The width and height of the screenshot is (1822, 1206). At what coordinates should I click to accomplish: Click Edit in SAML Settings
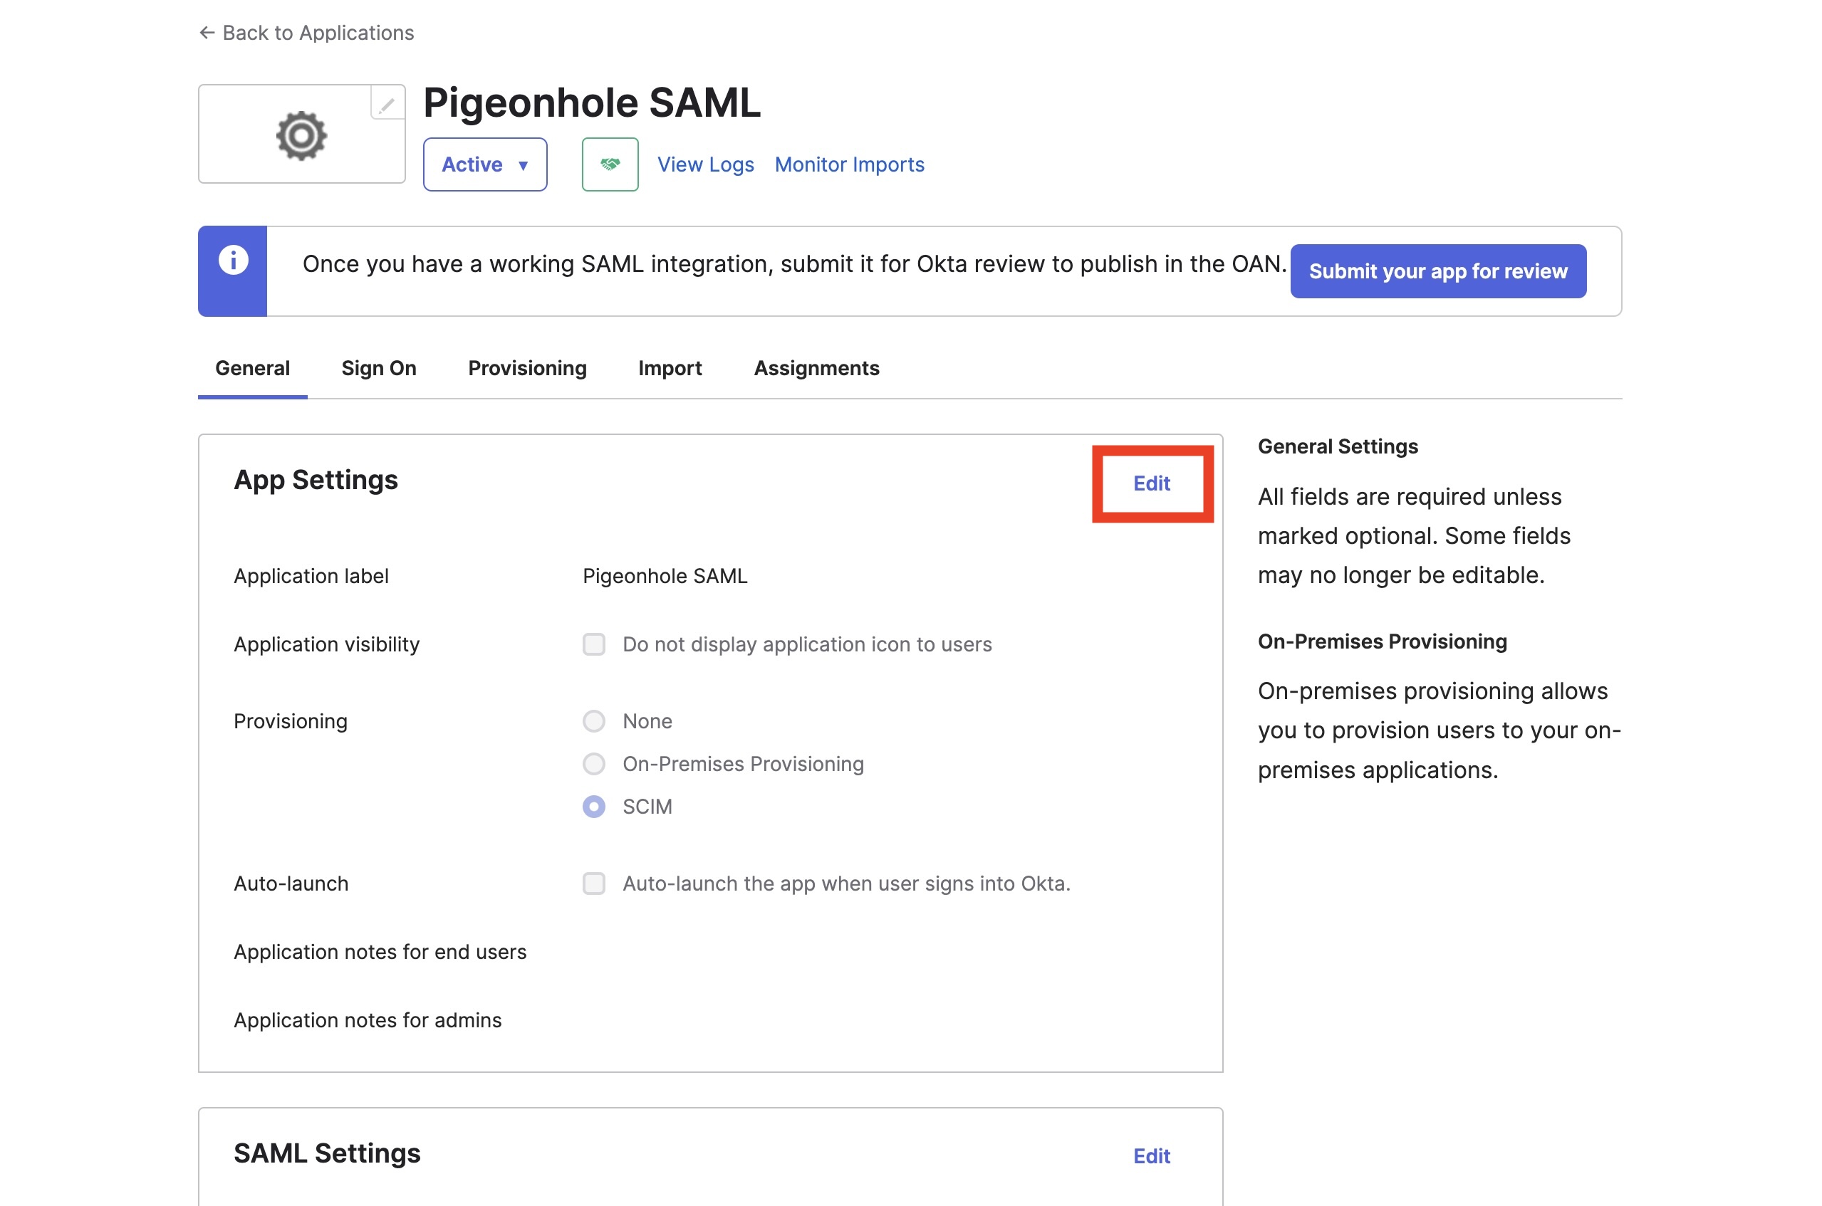coord(1151,1155)
